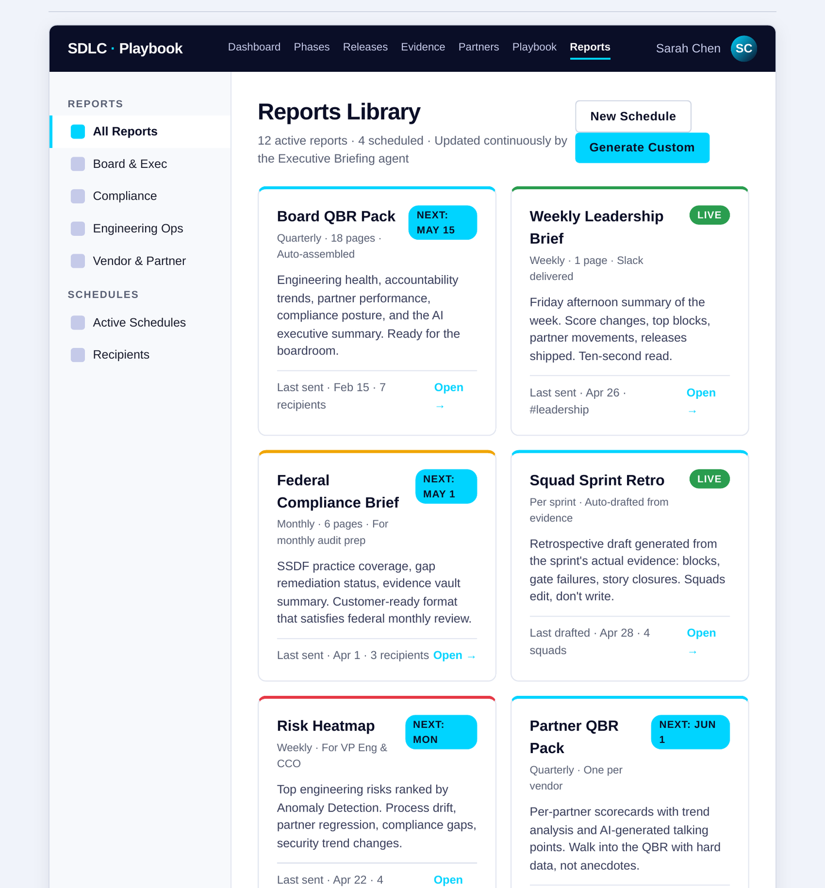Image resolution: width=825 pixels, height=888 pixels.
Task: Click 'Quarterly · One per vendor' text
Action: [x=576, y=778]
